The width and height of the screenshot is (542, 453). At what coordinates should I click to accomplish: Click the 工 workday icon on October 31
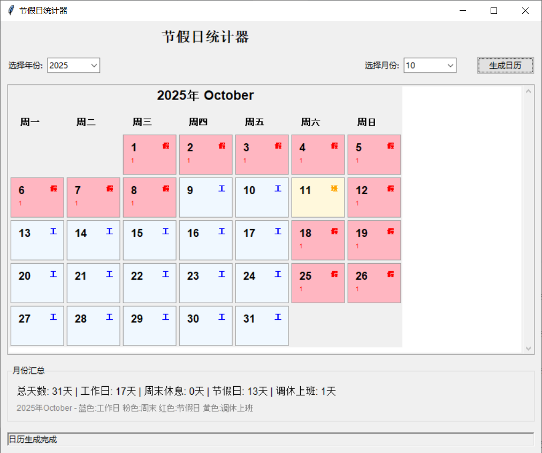(x=277, y=316)
